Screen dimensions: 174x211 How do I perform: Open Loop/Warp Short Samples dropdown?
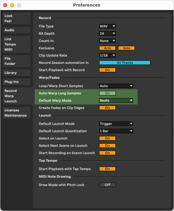coord(116,86)
